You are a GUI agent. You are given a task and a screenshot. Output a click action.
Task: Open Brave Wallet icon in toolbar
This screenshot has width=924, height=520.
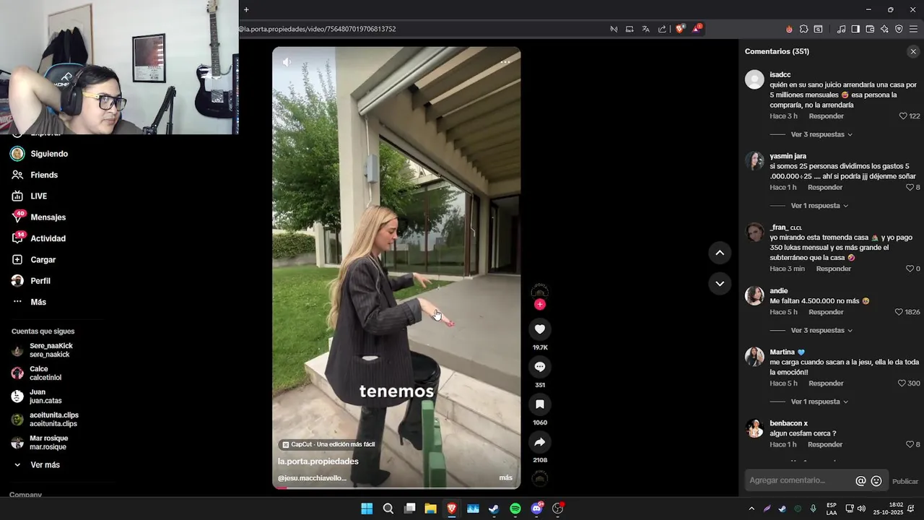pyautogui.click(x=870, y=29)
